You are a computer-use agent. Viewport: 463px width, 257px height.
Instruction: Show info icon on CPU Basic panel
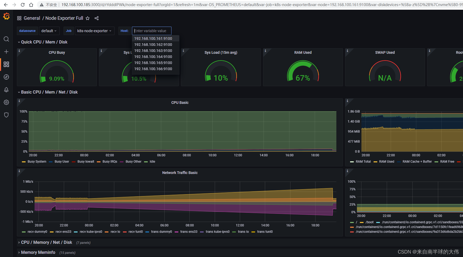point(19,101)
